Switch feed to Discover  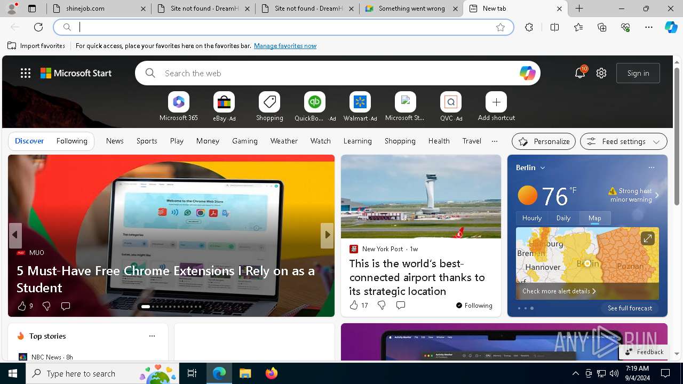coord(29,141)
